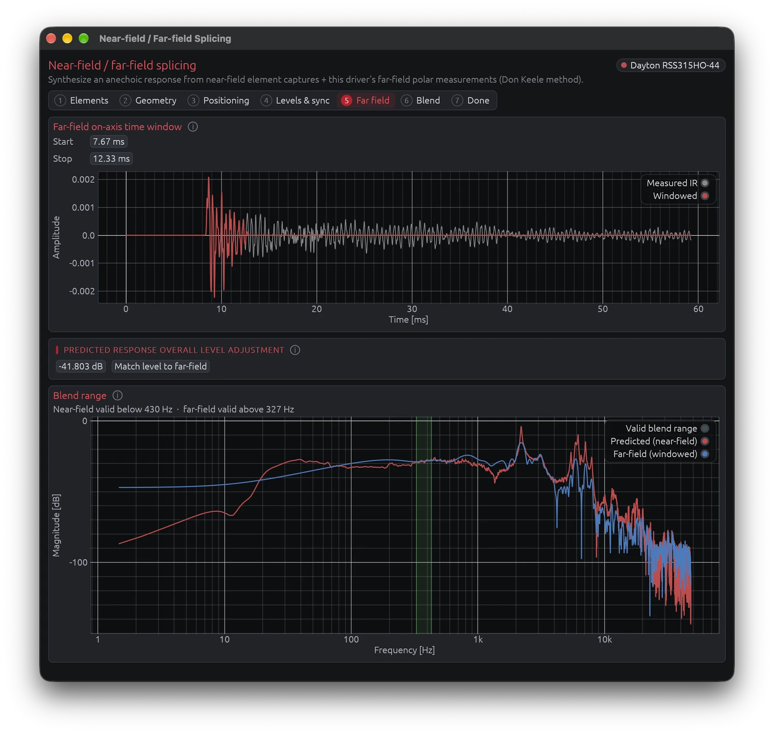The height and width of the screenshot is (734, 774).
Task: Click the 'Frequency [Hz]' axis label
Action: pos(404,650)
